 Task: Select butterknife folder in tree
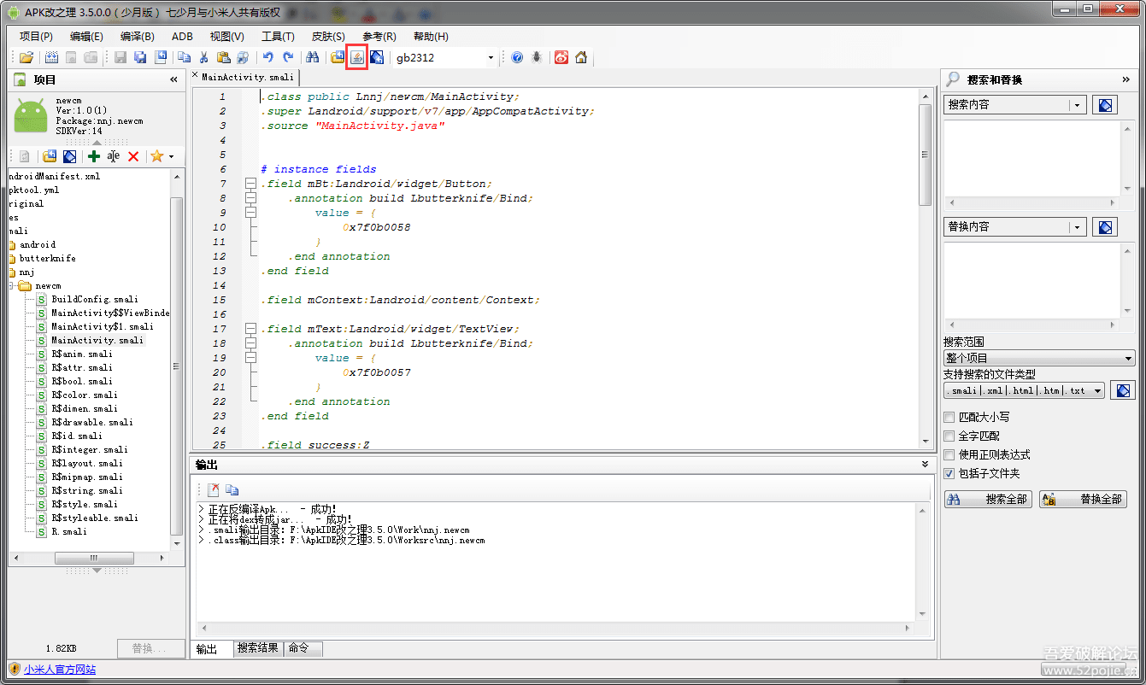(x=47, y=258)
